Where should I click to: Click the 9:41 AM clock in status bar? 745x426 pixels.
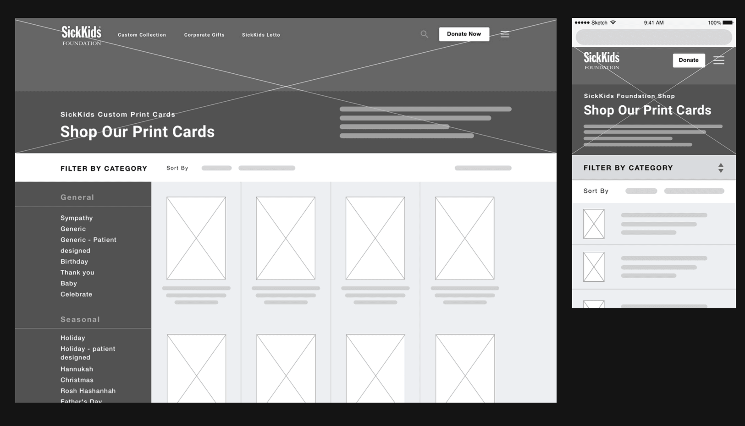pyautogui.click(x=654, y=22)
